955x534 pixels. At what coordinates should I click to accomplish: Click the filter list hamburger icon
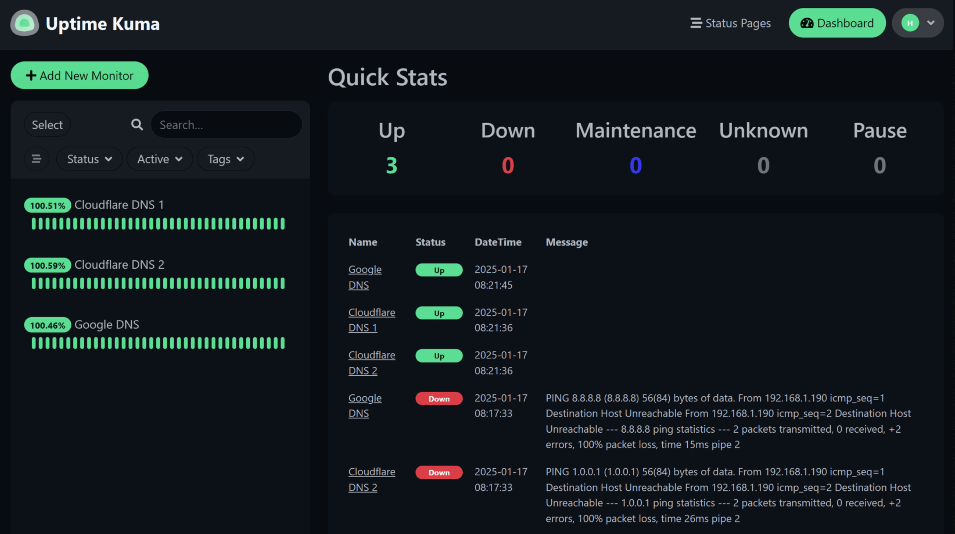(x=36, y=159)
